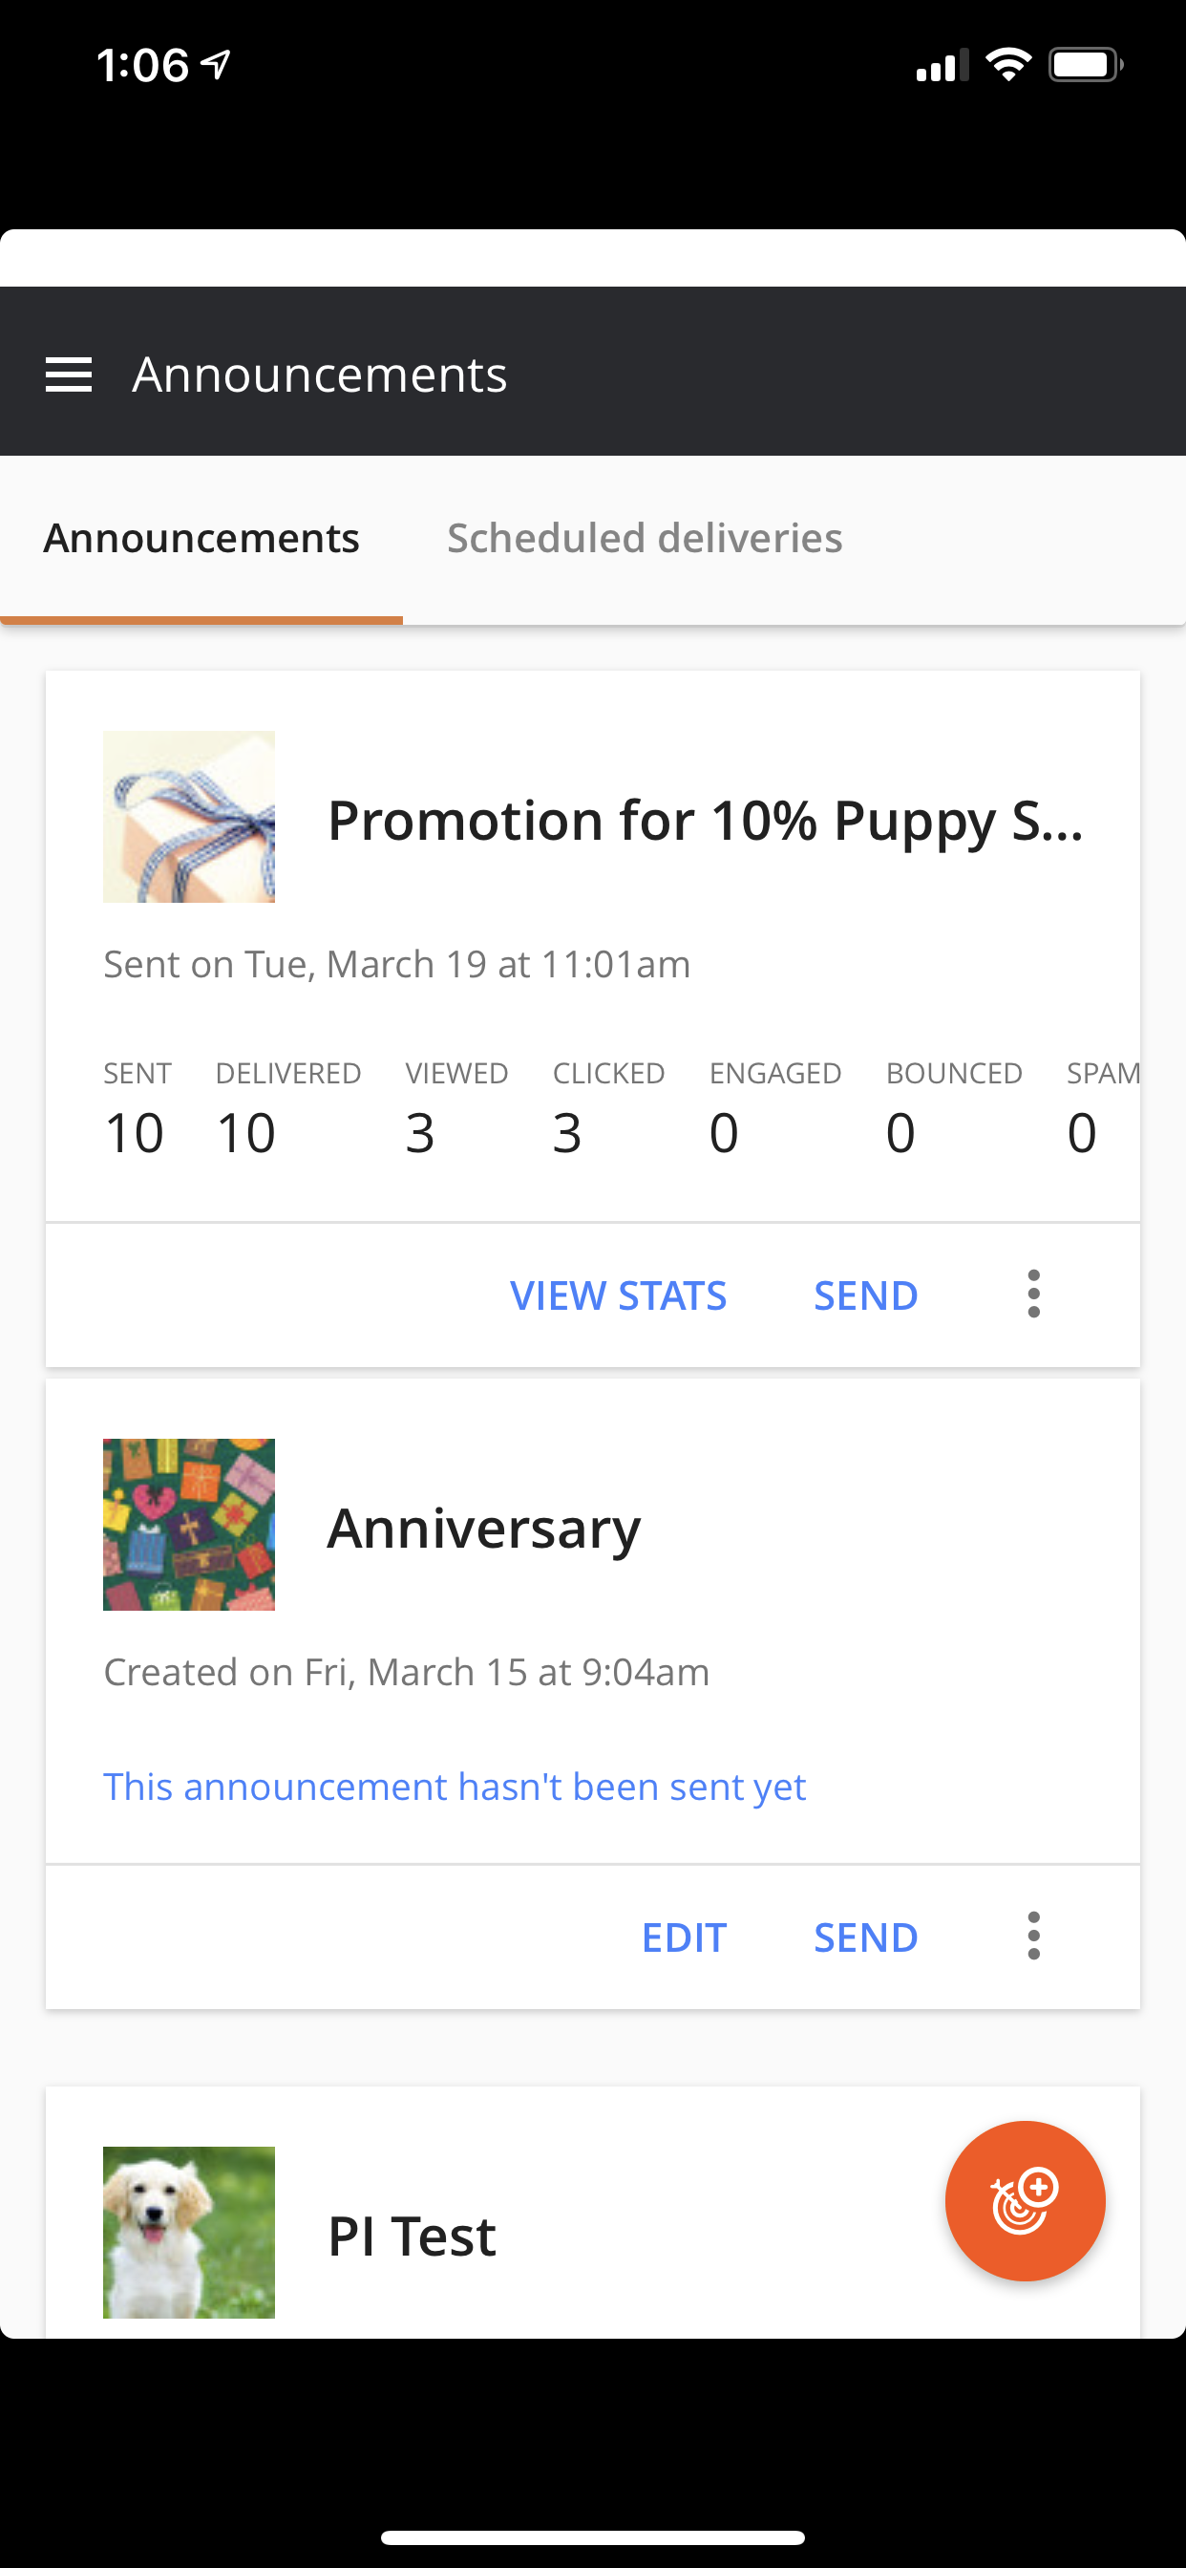Open the hamburger navigation menu
Image resolution: width=1186 pixels, height=2568 pixels.
pyautogui.click(x=69, y=374)
